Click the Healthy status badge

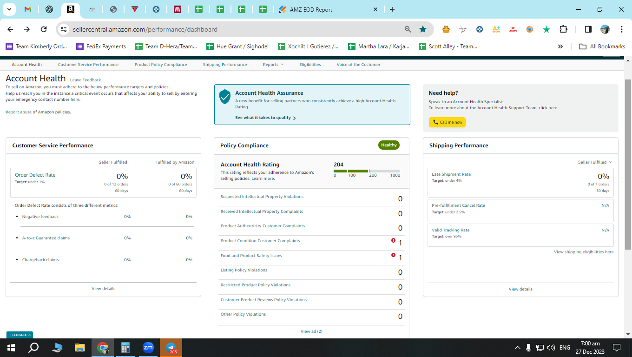point(389,145)
